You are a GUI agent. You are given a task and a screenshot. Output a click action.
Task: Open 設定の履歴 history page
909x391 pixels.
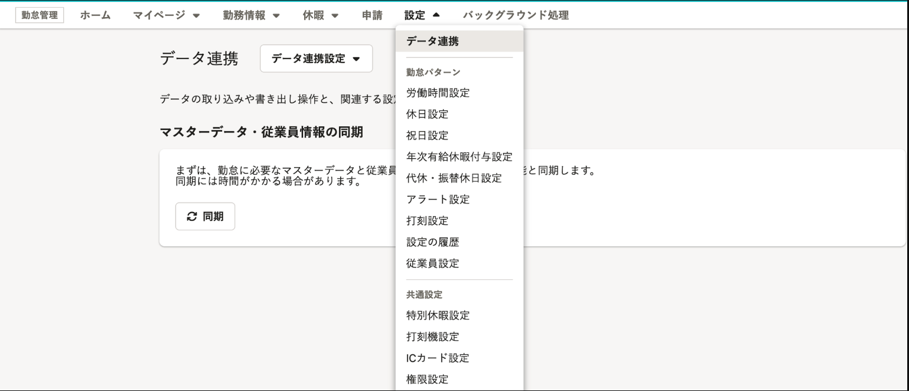coord(433,242)
